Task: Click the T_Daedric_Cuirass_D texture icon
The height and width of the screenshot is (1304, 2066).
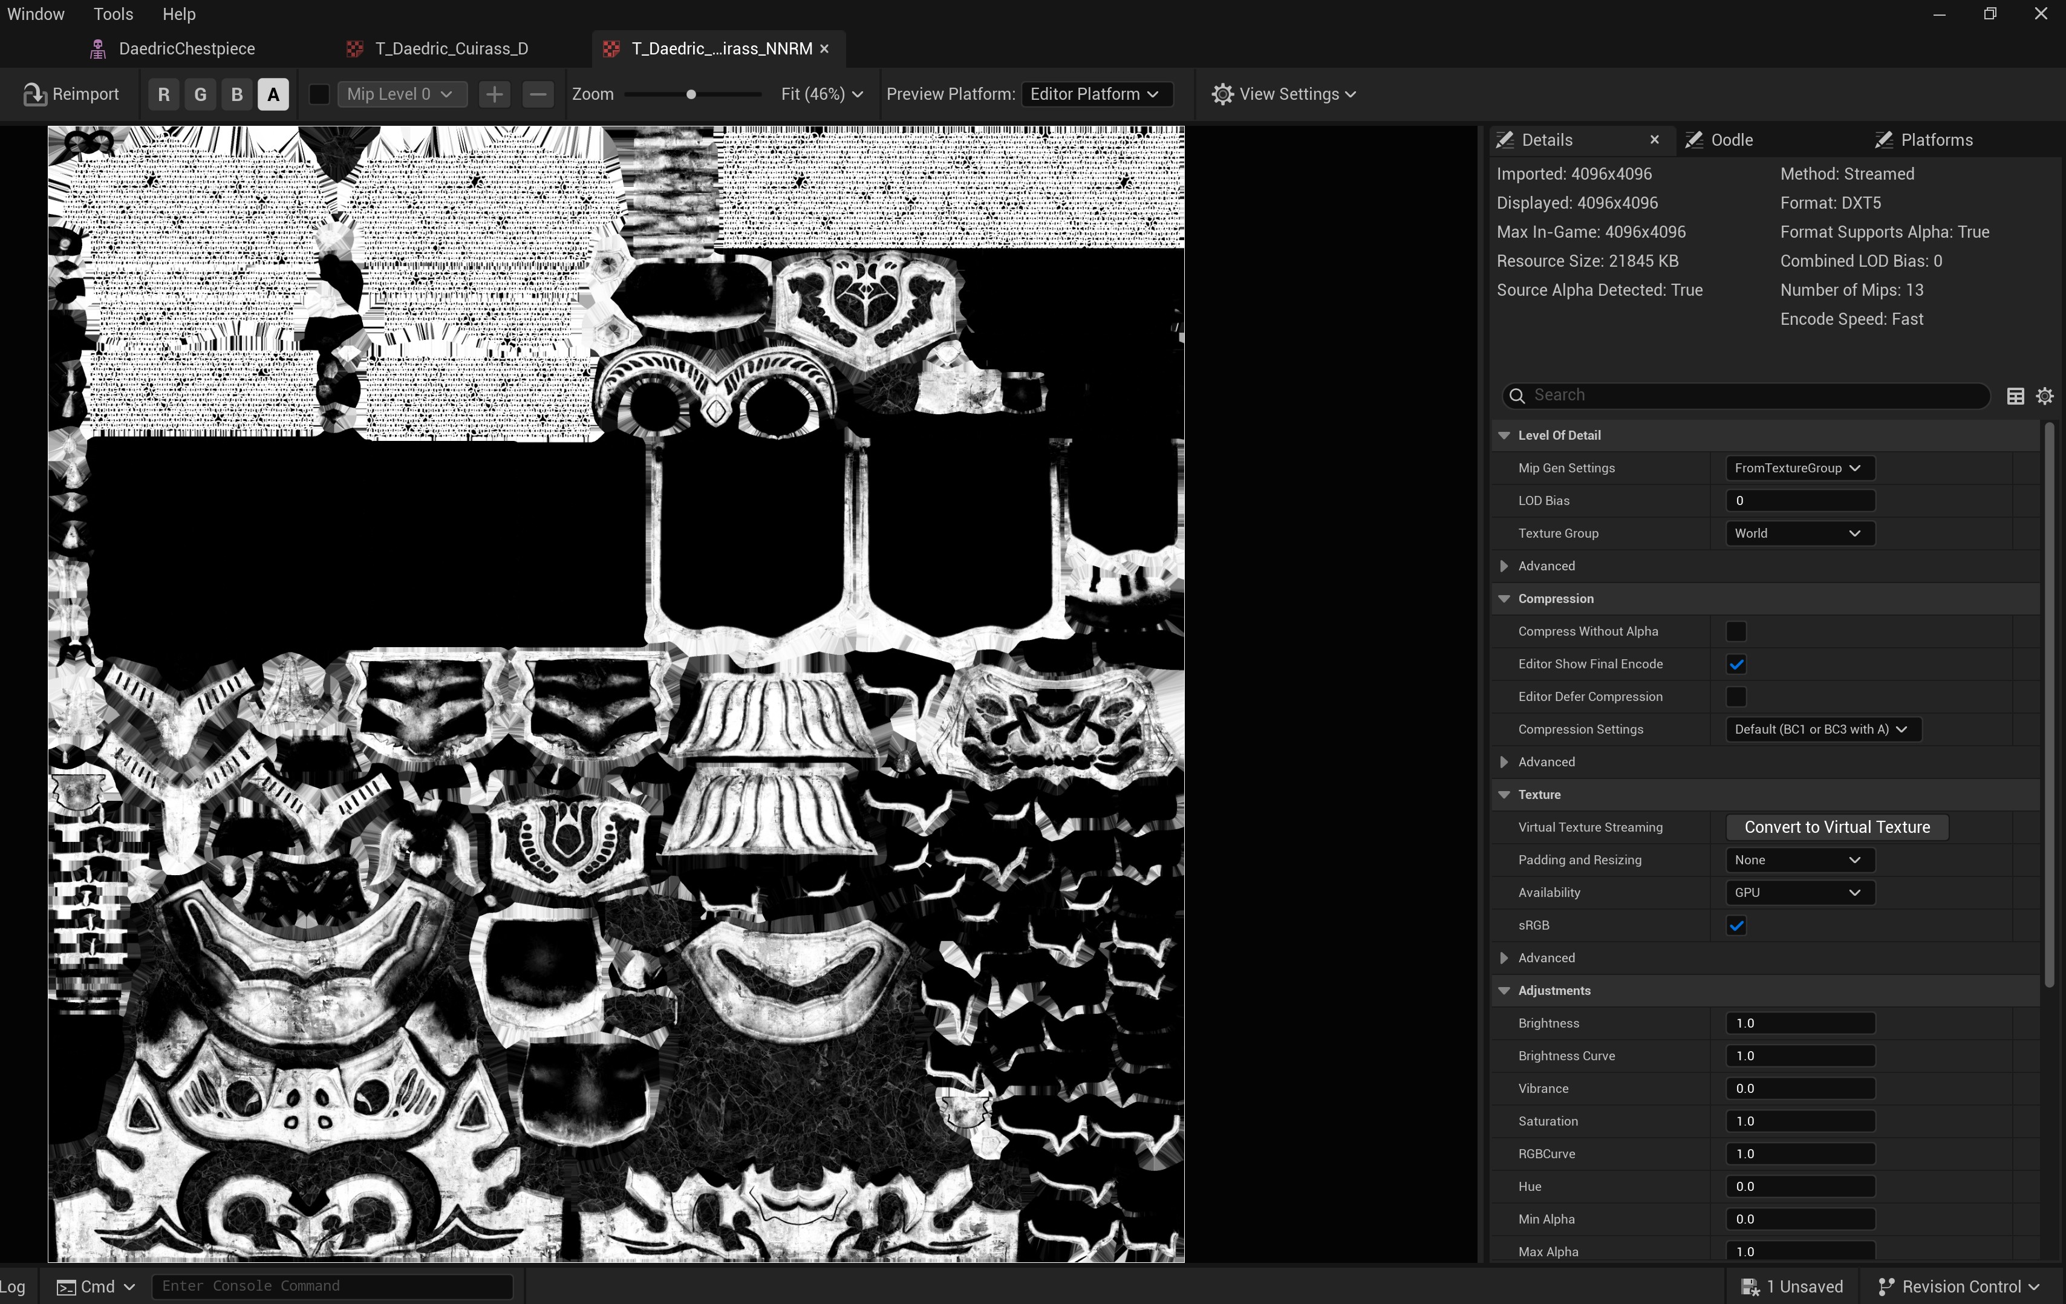Action: tap(354, 49)
